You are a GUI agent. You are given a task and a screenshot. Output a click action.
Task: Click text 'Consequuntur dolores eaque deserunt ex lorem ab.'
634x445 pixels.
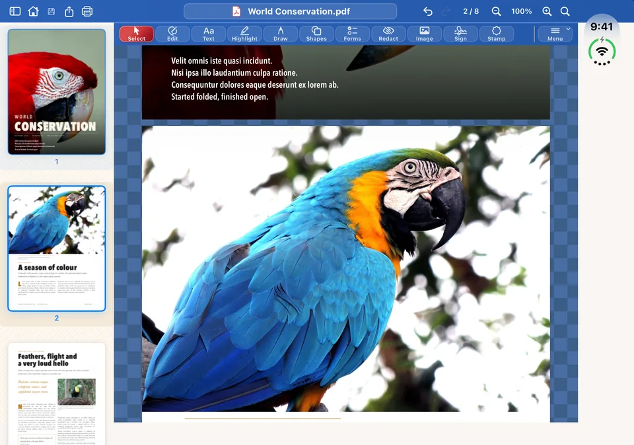point(255,85)
